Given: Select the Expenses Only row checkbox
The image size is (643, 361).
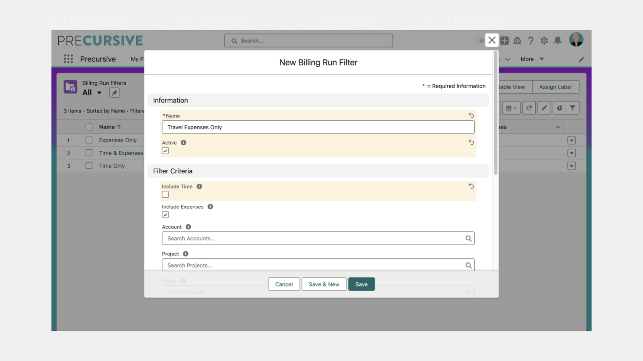Looking at the screenshot, I should click(89, 140).
